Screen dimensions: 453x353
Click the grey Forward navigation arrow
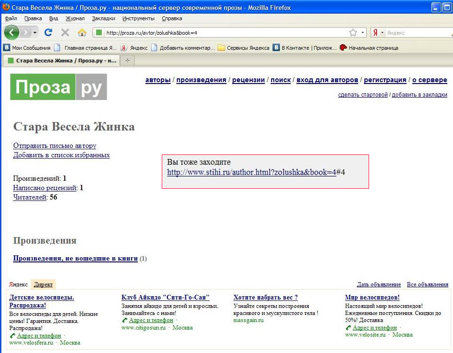pos(26,32)
